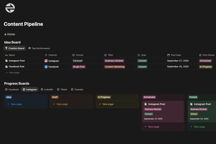Click the Scheduled status tag for Instagram Post
Screen dimensions: 216x144
point(205,61)
